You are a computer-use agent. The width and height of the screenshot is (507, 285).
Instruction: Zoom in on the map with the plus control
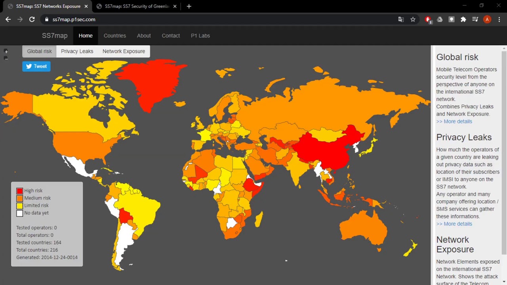(x=6, y=51)
